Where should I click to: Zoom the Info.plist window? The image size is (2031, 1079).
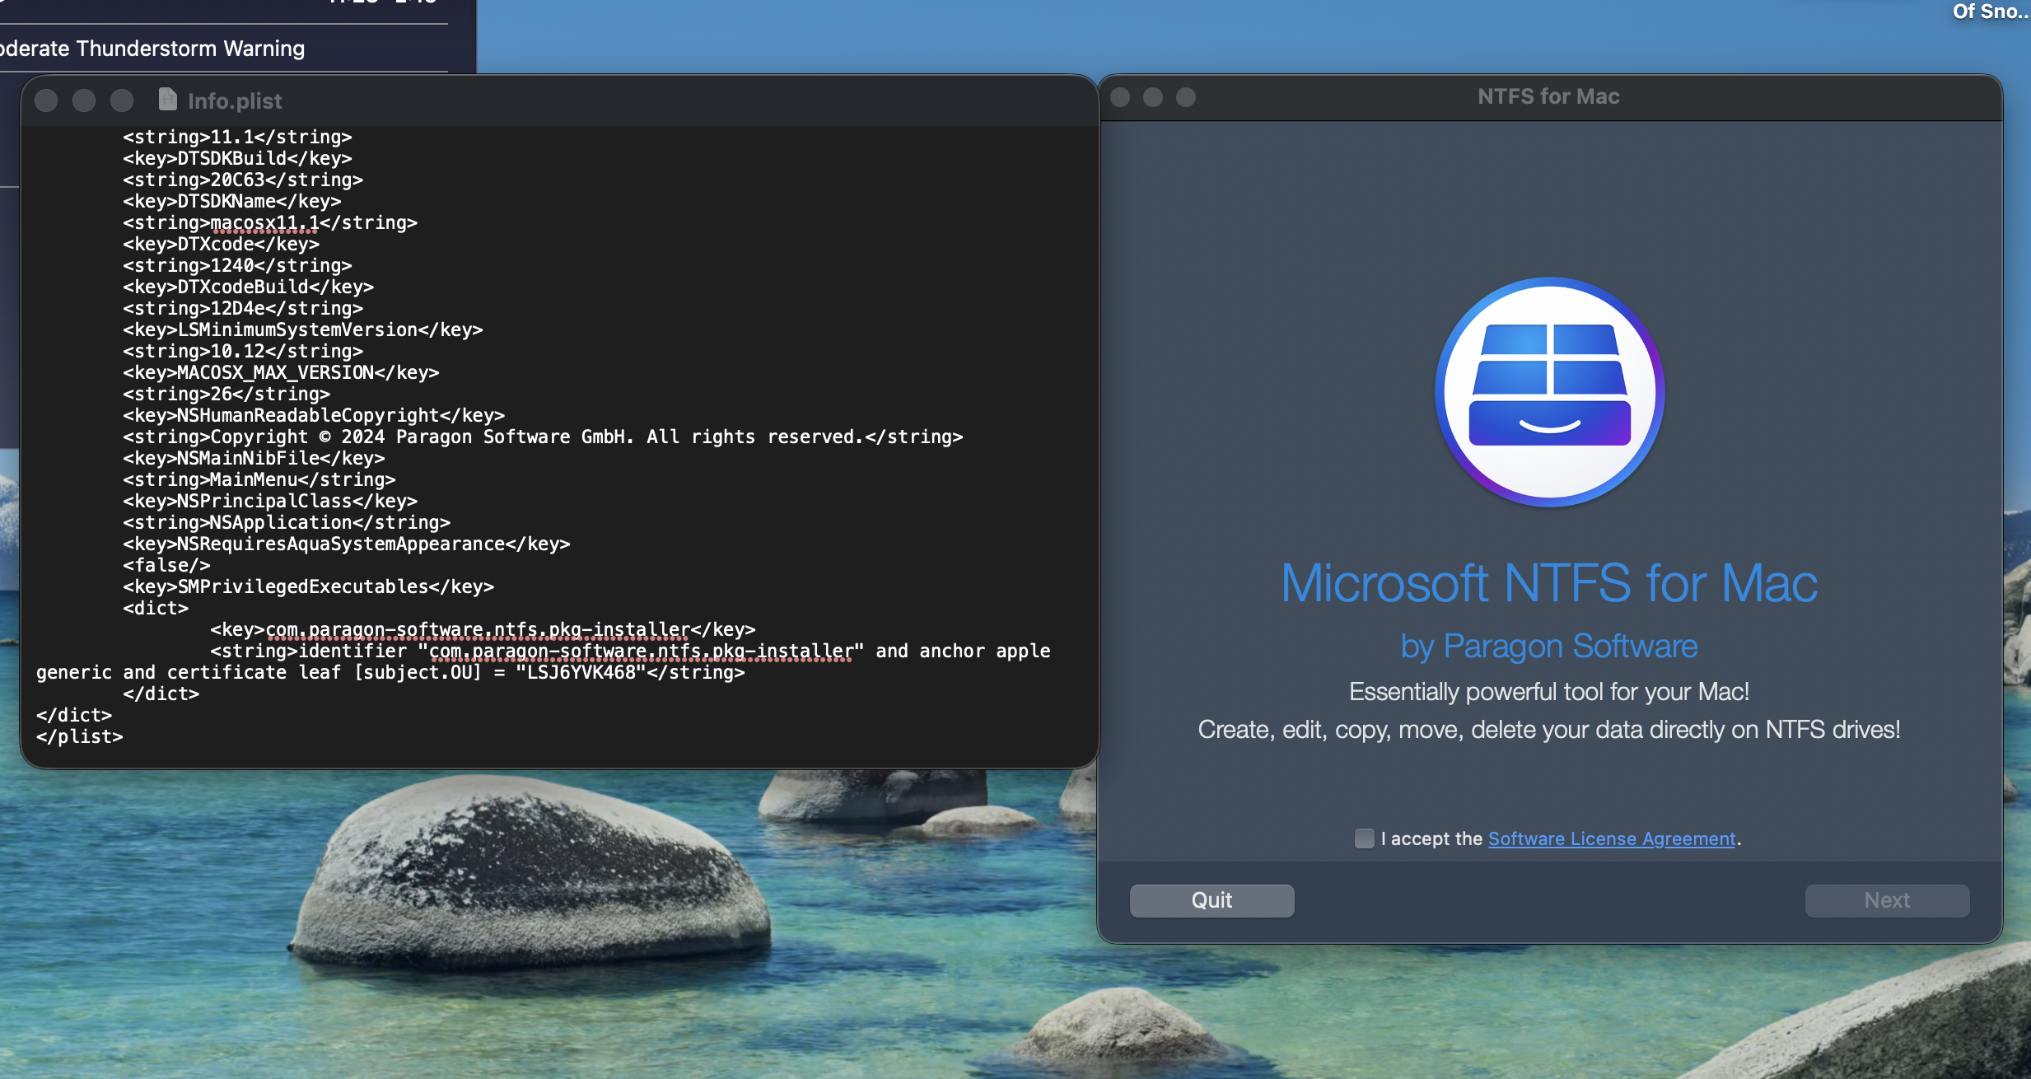pyautogui.click(x=122, y=100)
